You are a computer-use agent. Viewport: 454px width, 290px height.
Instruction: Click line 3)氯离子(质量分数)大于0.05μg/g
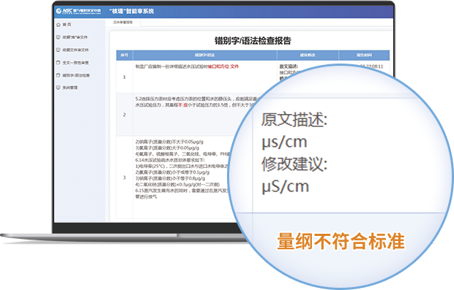[168, 148]
